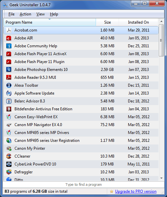Click the vertical scrollbar thumb

click(161, 40)
